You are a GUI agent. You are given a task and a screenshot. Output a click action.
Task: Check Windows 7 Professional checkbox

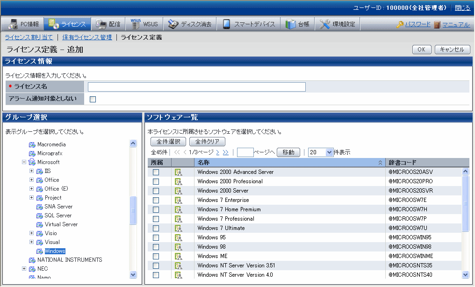pos(156,219)
